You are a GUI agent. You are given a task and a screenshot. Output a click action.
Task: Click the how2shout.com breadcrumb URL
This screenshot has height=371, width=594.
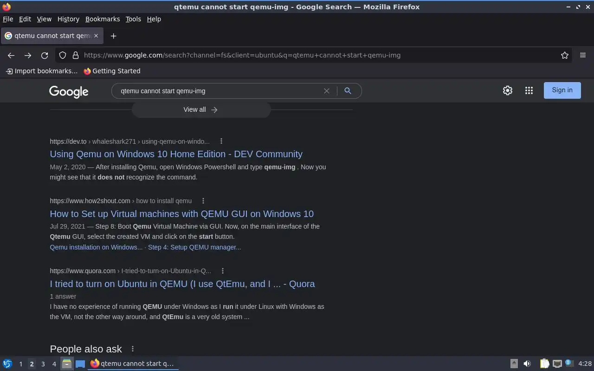tap(121, 201)
